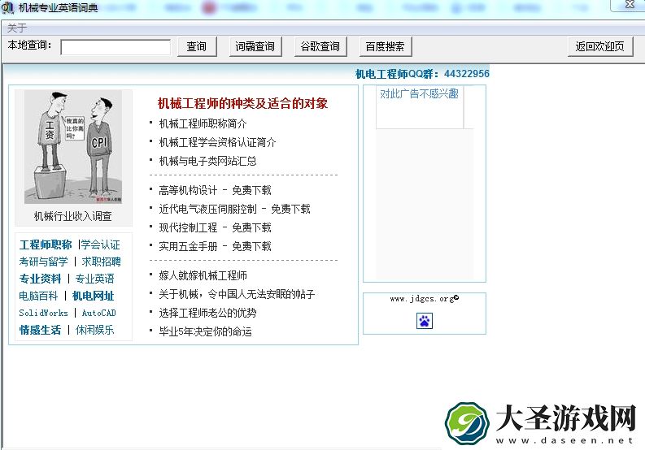Open 现代控制工程 - 免费下载
The height and width of the screenshot is (450, 645).
click(x=215, y=227)
